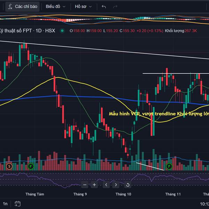Open the go-to-date calendar icon
209x209 pixels.
pos(17,204)
